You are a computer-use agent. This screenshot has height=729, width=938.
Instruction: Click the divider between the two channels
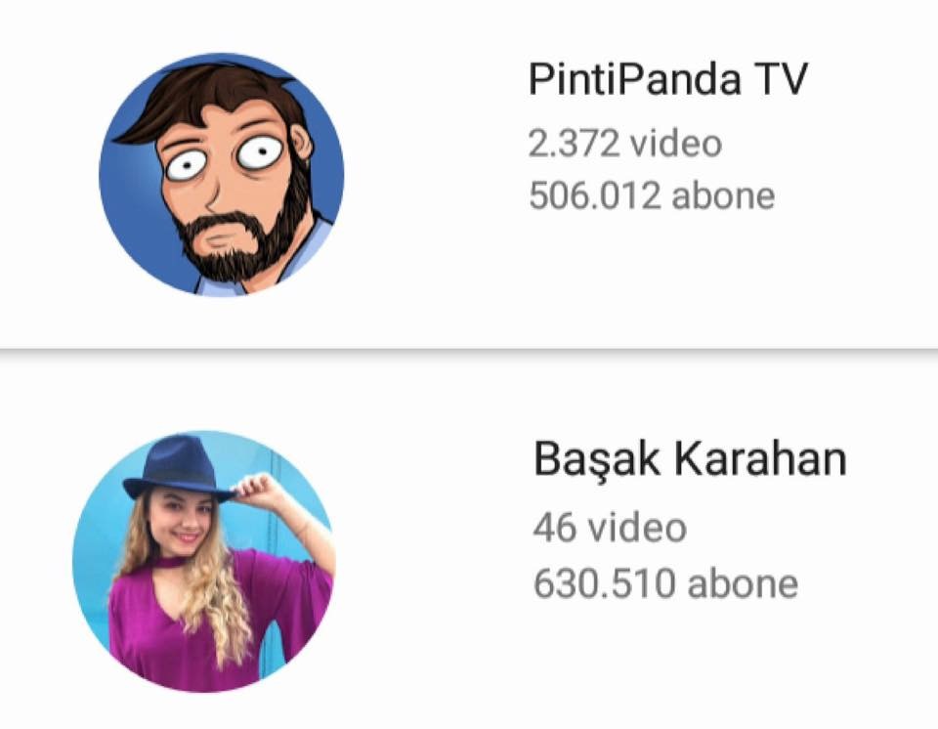click(x=469, y=350)
